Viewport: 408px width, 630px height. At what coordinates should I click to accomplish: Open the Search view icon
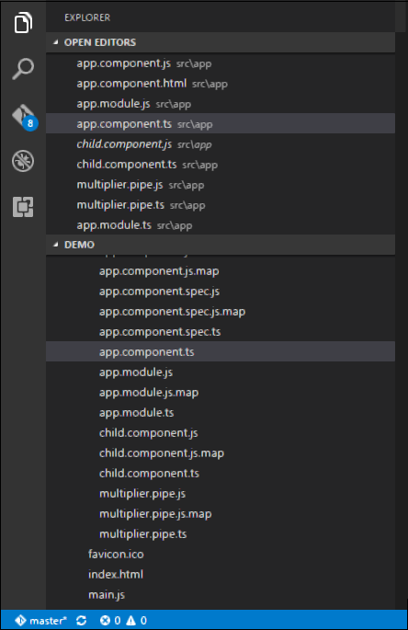pos(23,68)
